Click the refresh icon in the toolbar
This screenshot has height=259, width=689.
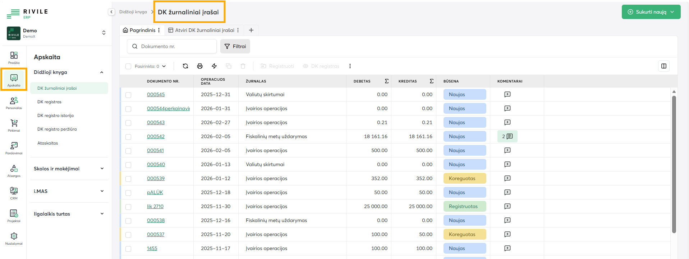185,66
